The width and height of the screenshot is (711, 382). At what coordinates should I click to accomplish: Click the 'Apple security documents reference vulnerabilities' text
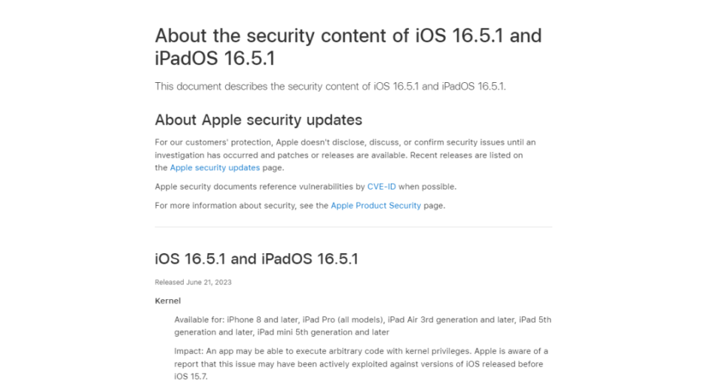(259, 187)
